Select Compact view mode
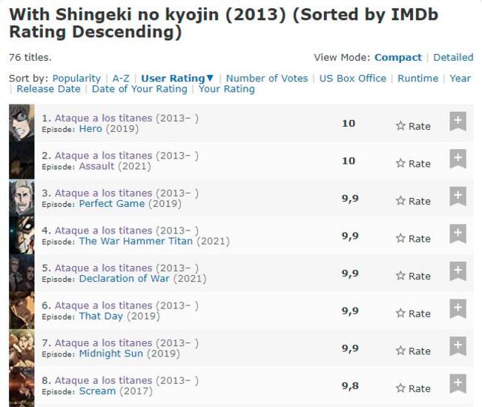Screen dimensions: 482x407 click(397, 57)
